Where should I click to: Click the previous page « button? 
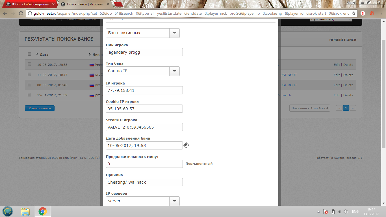[339, 108]
